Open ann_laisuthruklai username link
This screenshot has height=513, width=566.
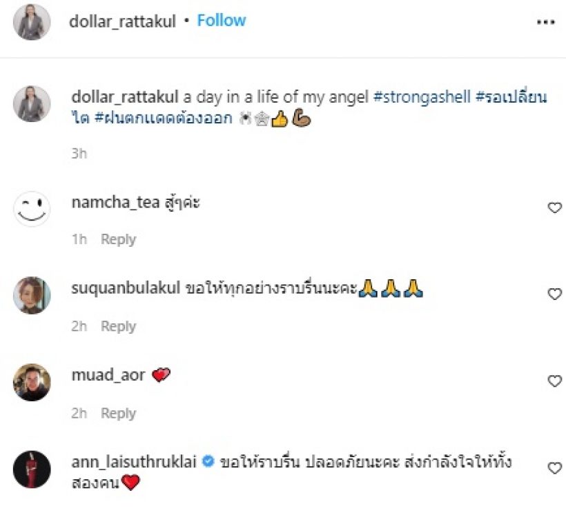(x=134, y=462)
